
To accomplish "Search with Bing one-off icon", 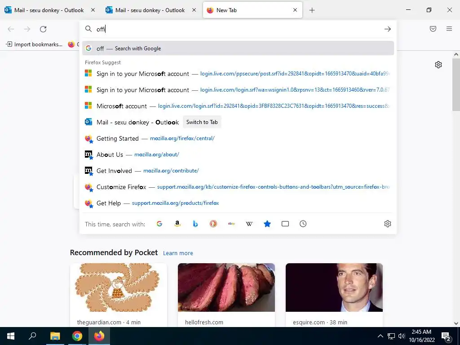I will (195, 224).
